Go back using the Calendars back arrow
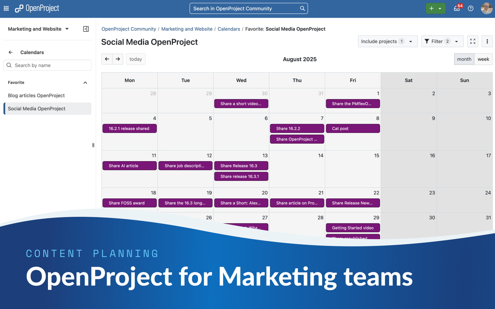The width and height of the screenshot is (495, 309). click(x=11, y=52)
